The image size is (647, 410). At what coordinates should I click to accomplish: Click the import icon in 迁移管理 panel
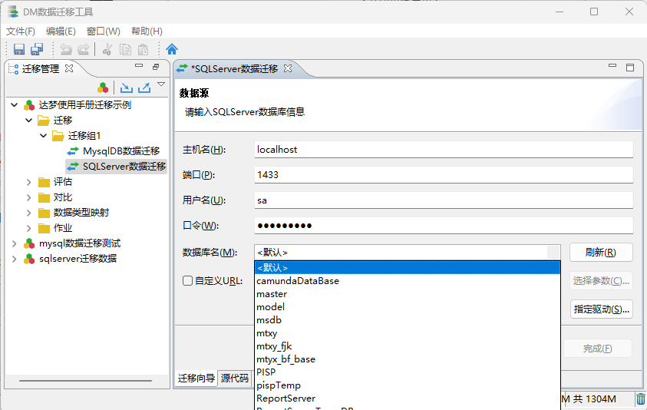click(x=127, y=88)
